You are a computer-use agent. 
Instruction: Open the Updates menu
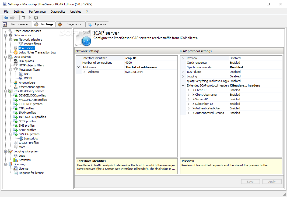point(76,12)
